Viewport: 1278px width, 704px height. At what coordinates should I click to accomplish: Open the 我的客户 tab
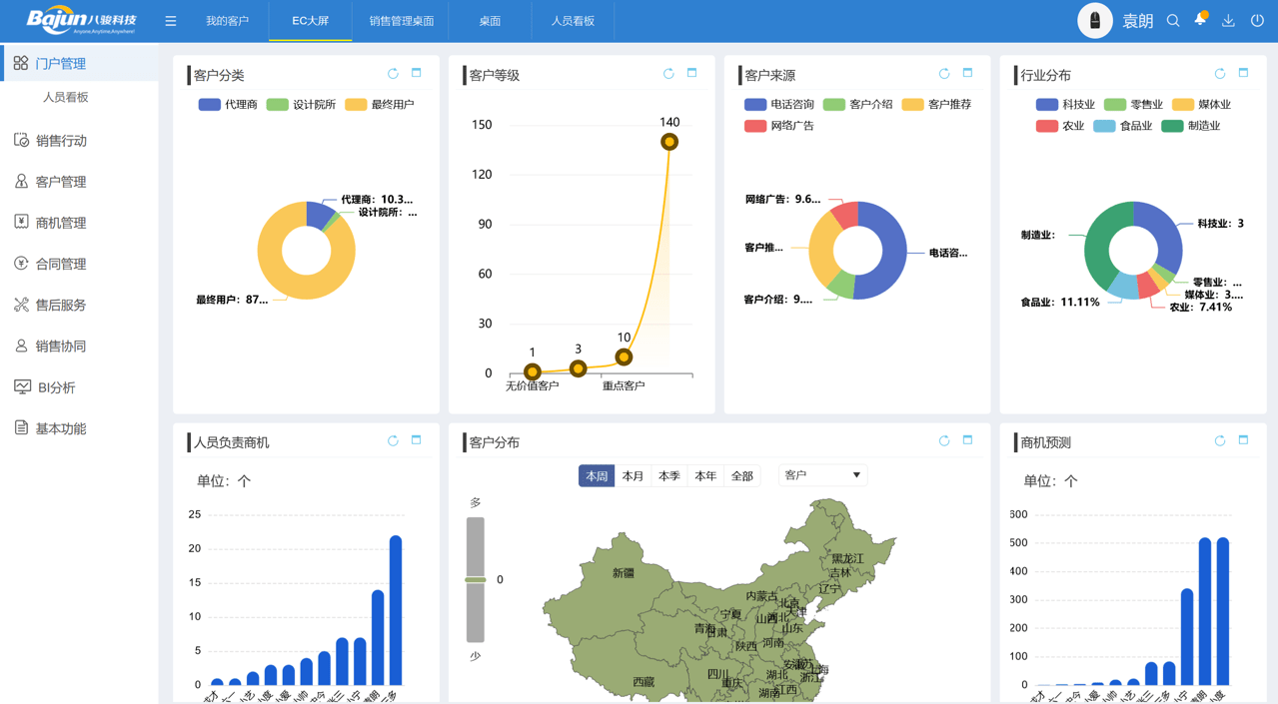click(x=227, y=21)
